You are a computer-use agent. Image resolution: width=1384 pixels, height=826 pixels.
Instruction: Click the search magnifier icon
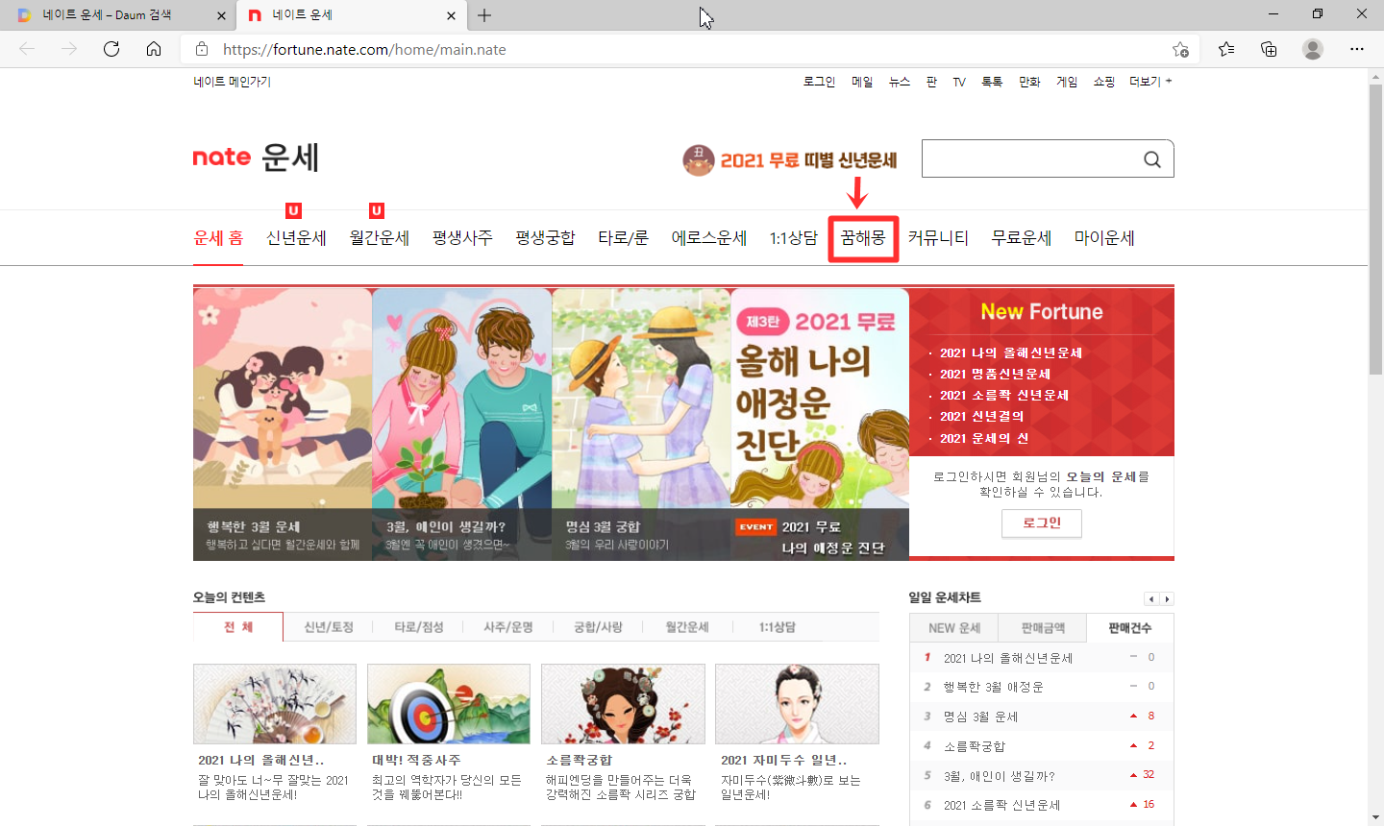point(1152,159)
